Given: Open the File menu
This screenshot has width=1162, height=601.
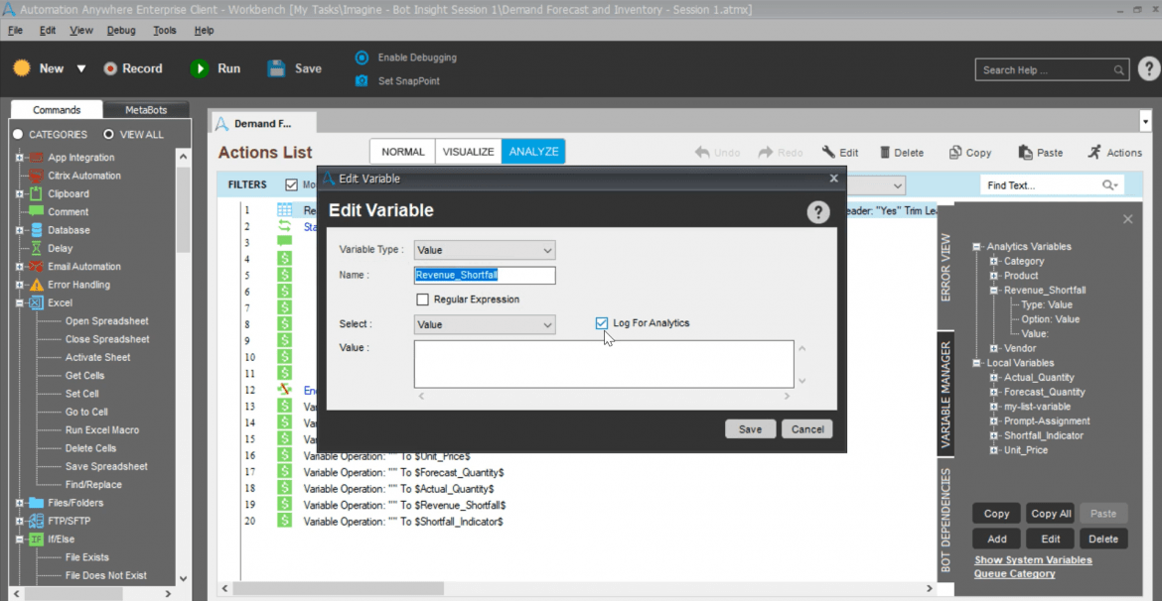Looking at the screenshot, I should tap(15, 31).
